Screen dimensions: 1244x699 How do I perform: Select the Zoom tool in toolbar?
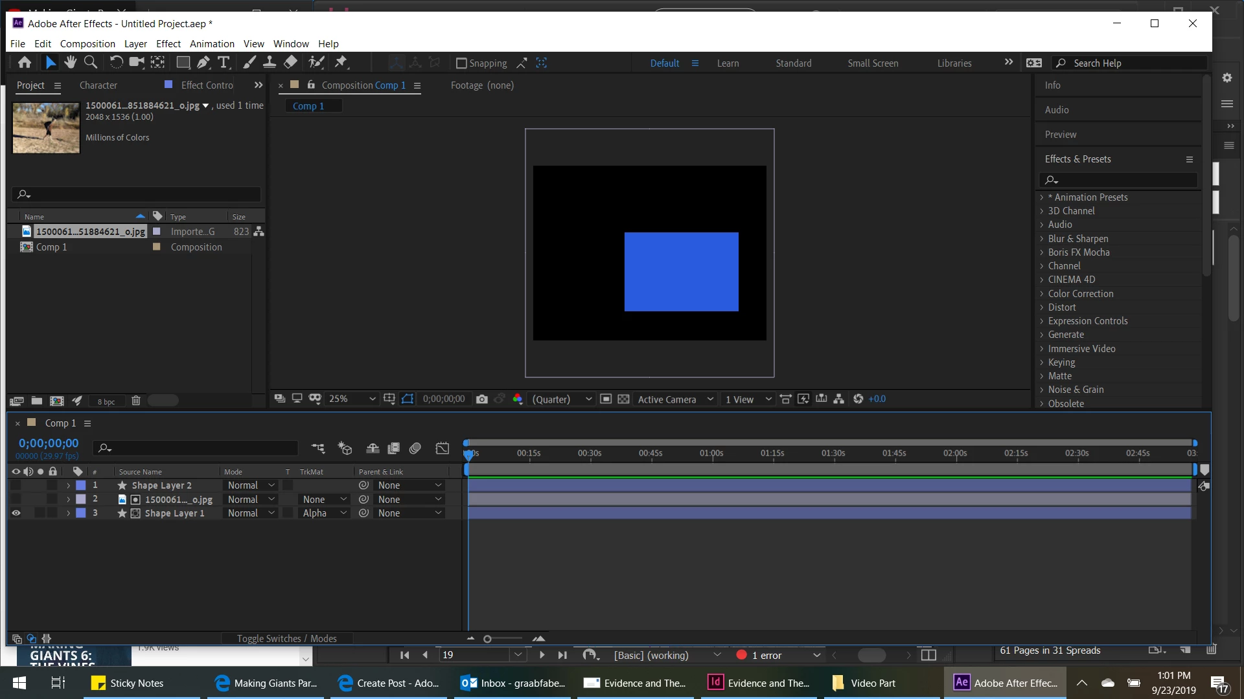click(91, 62)
